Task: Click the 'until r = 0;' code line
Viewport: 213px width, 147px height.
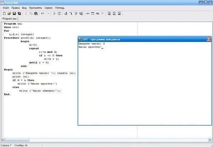Action: [39, 62]
